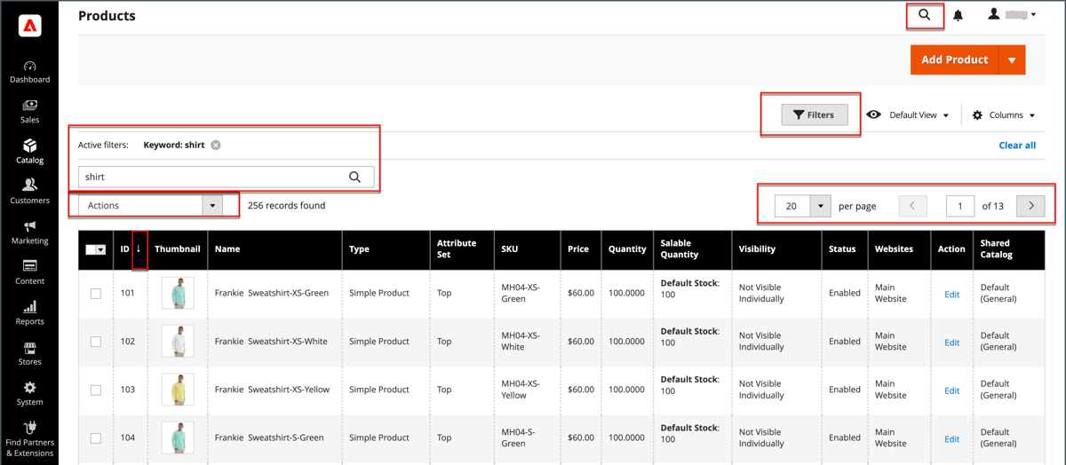This screenshot has width=1066, height=465.
Task: Open the Marketing sidebar section
Action: tap(29, 232)
